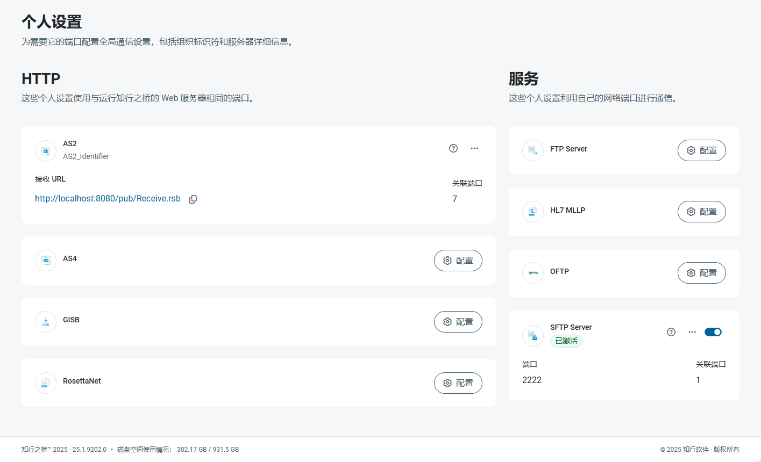Click the FTP Server icon
761x462 pixels.
pyautogui.click(x=532, y=150)
